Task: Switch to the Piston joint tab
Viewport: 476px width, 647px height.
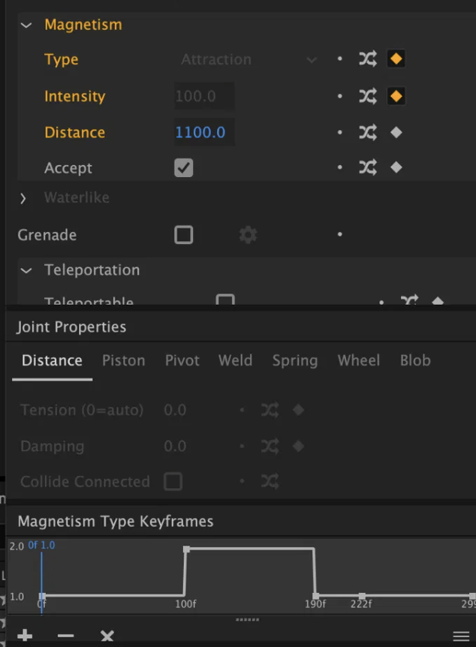Action: tap(123, 360)
